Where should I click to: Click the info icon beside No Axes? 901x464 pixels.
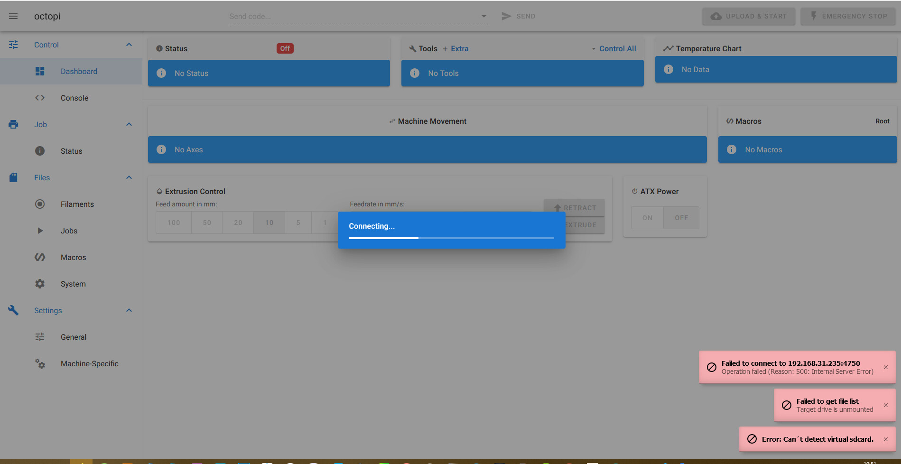pyautogui.click(x=161, y=149)
